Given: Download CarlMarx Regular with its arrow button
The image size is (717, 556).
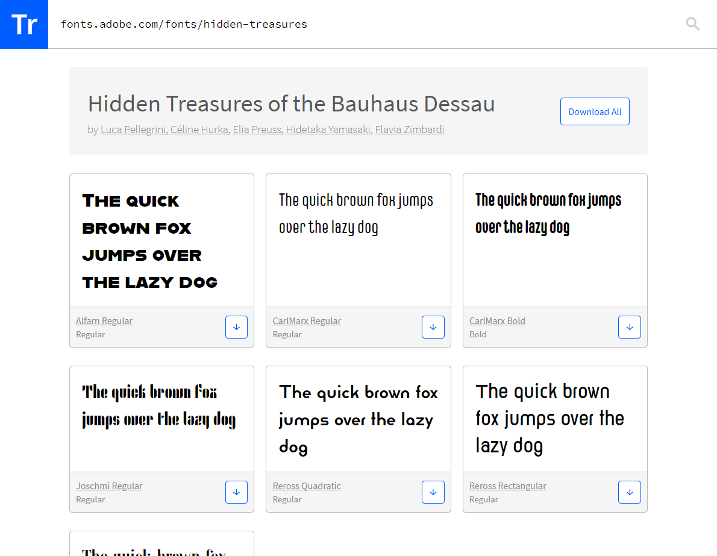Looking at the screenshot, I should coord(433,327).
